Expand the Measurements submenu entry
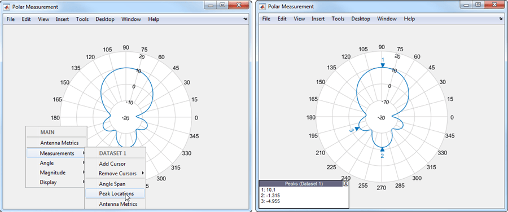 pos(56,153)
